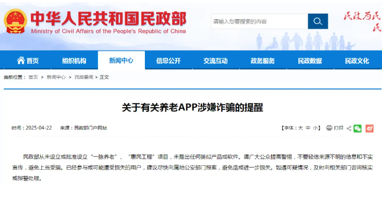
Task: Click the home icon in 首页 tab
Action: pos(21,60)
